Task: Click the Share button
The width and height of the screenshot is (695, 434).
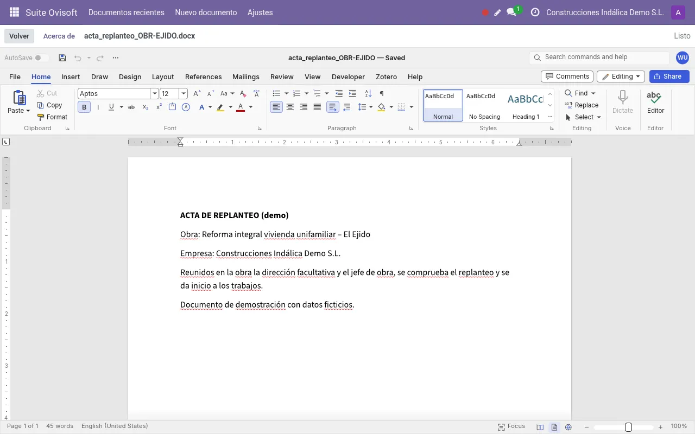Action: tap(669, 76)
